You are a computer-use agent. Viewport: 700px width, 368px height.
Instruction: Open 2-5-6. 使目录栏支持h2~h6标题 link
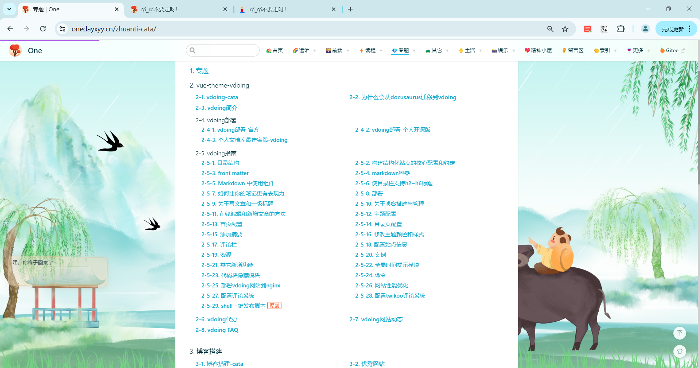(x=394, y=183)
